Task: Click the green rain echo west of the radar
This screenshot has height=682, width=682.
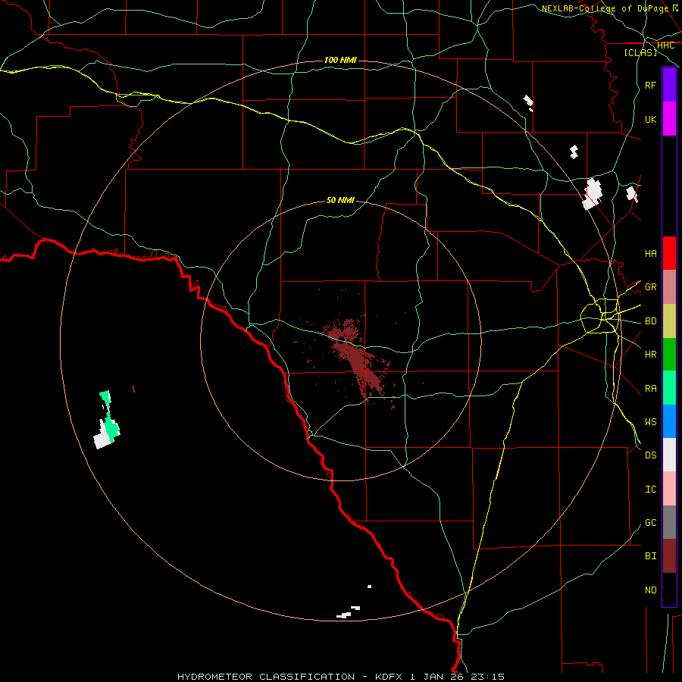Action: tap(110, 417)
